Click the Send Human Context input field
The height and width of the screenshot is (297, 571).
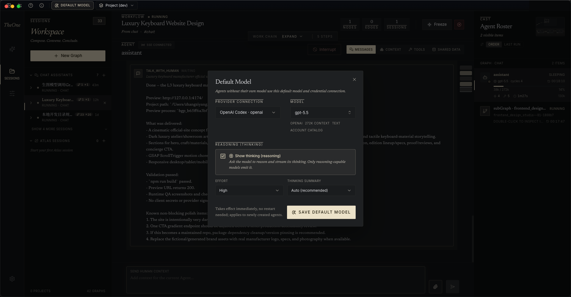pyautogui.click(x=276, y=280)
